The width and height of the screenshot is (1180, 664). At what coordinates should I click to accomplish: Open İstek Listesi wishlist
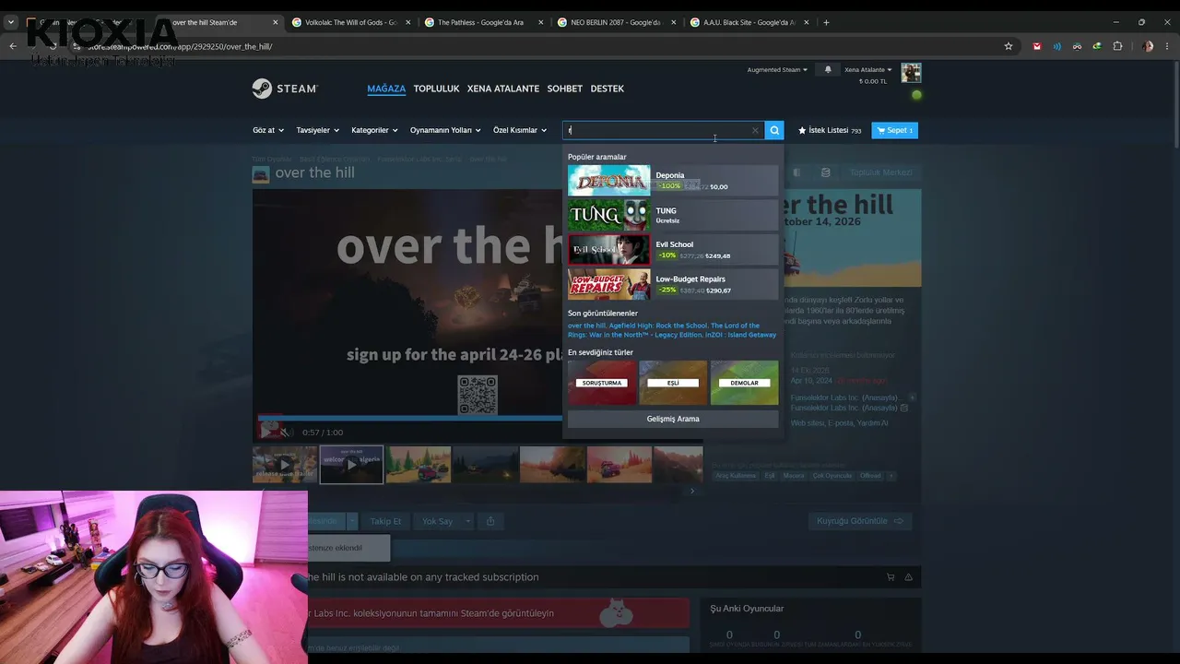tap(830, 130)
